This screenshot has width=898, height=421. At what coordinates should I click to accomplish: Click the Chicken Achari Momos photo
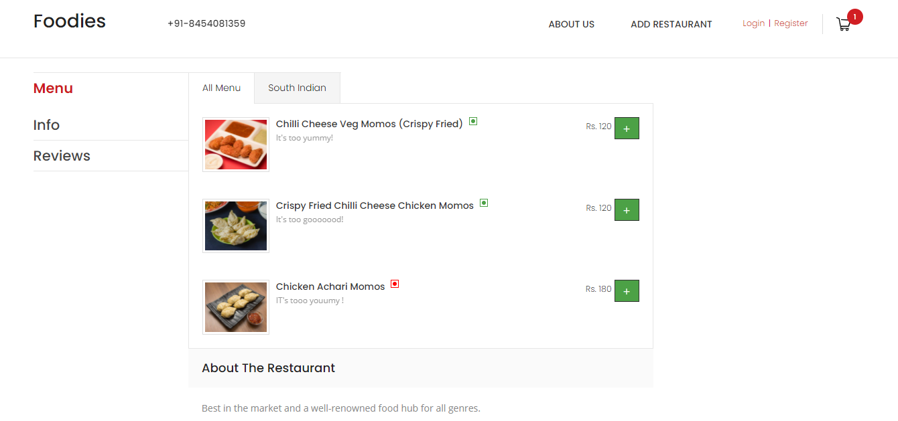pyautogui.click(x=235, y=307)
